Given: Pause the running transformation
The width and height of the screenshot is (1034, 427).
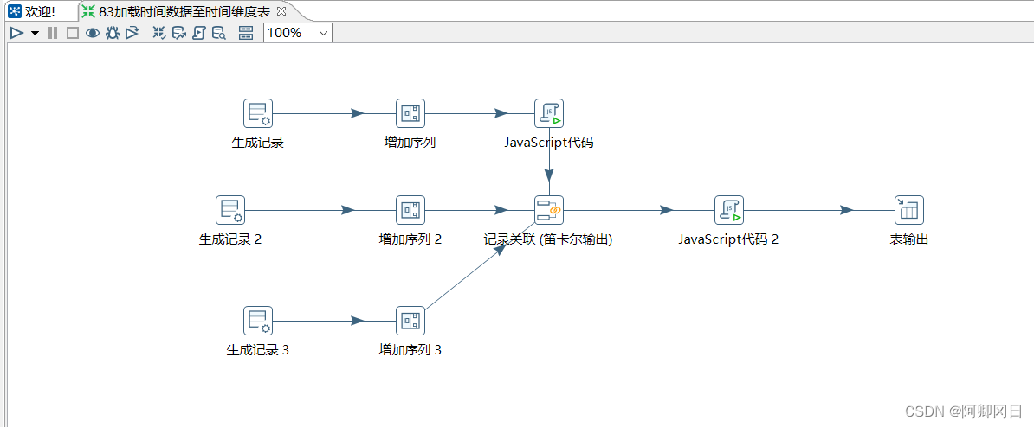Looking at the screenshot, I should 53,33.
